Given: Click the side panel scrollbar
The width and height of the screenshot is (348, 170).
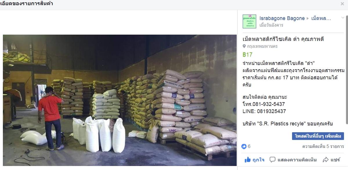Looking at the screenshot, I should (x=347, y=70).
